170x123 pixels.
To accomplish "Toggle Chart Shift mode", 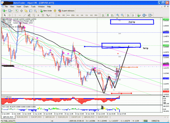I will 133,15.
